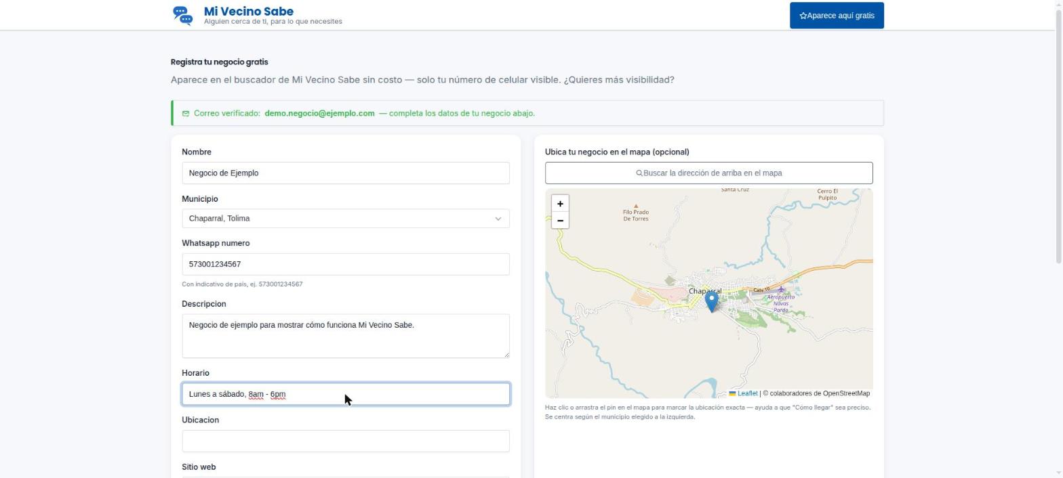1063x478 pixels.
Task: Zoom in the map with plus button
Action: 560,204
